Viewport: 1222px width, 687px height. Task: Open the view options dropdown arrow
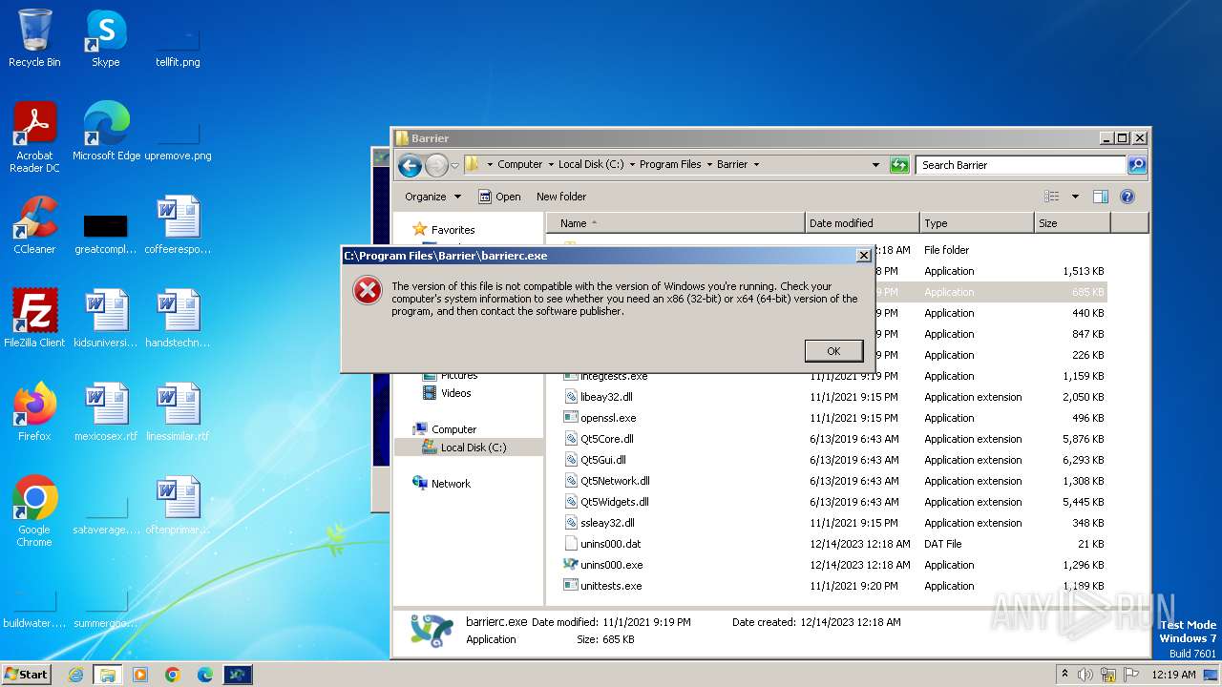1075,197
